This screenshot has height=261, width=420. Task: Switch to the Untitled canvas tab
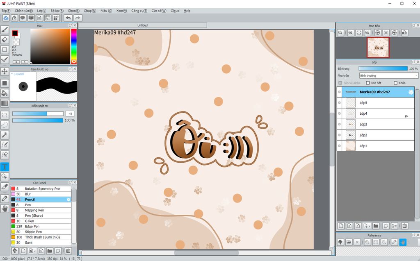pos(142,25)
